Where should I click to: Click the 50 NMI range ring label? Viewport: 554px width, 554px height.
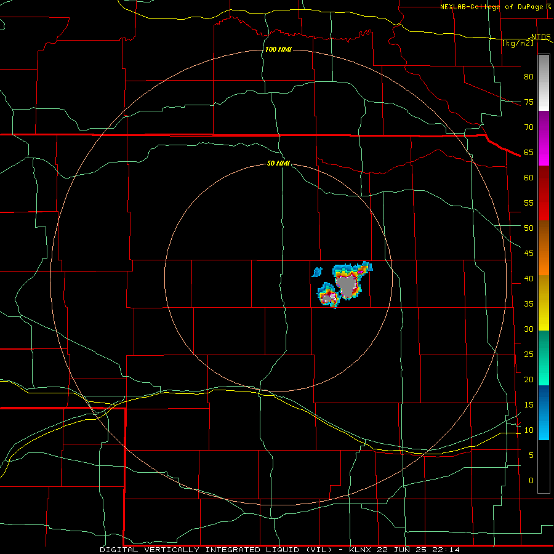tap(278, 163)
